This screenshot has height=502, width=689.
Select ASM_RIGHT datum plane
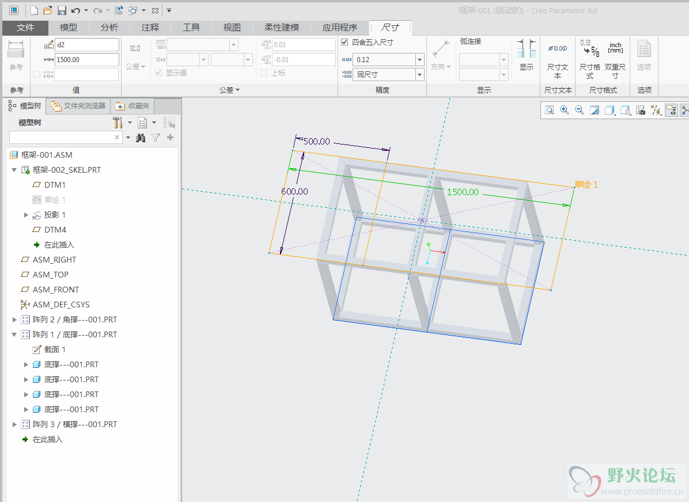click(x=54, y=260)
